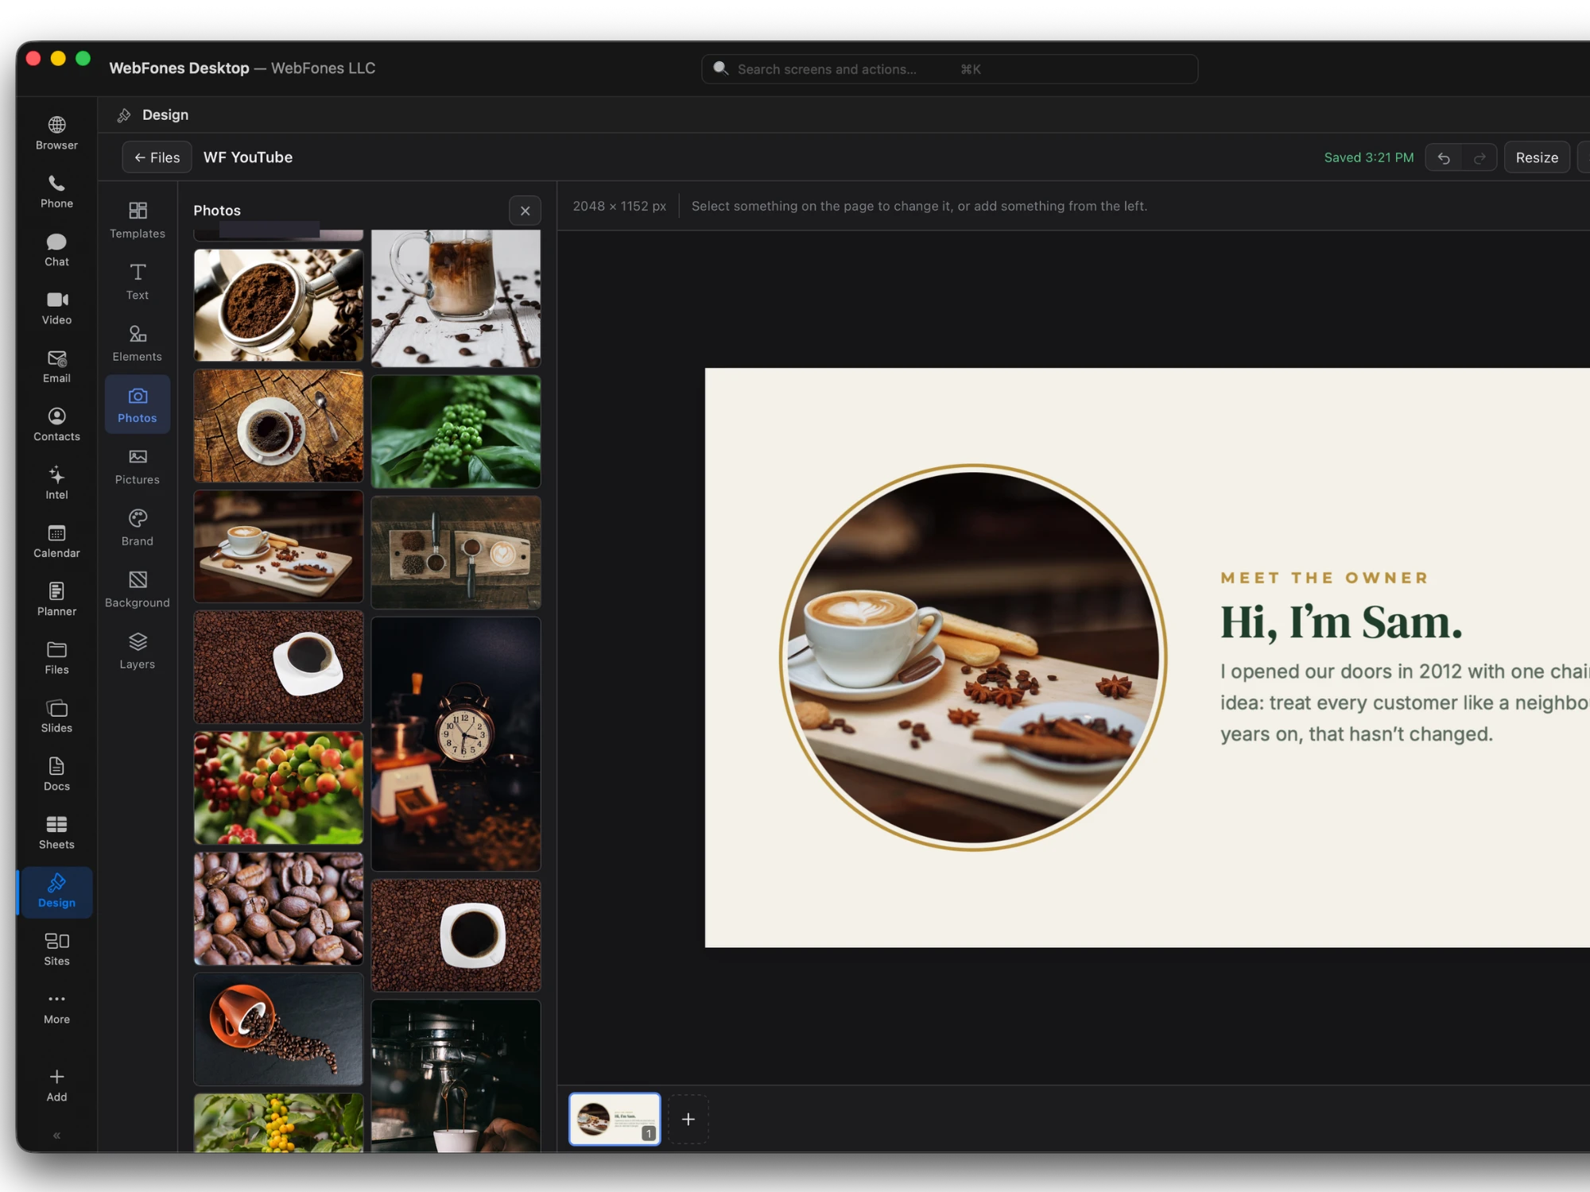Open the Pictures panel
Screen dimensions: 1590x1192
coord(138,466)
